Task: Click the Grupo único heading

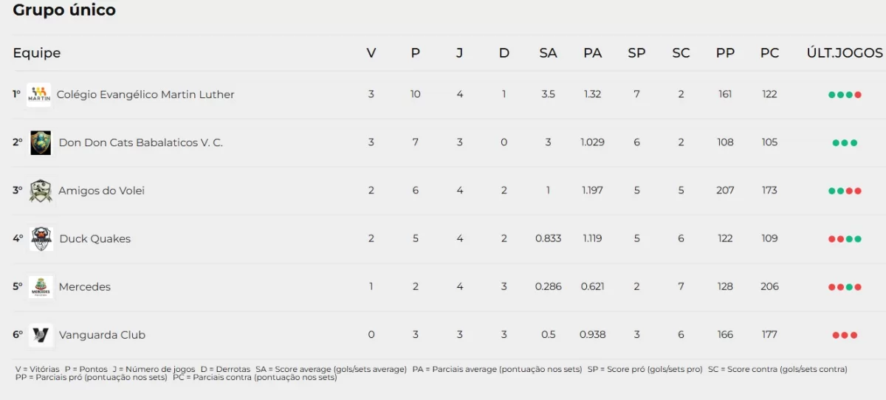Action: (64, 10)
